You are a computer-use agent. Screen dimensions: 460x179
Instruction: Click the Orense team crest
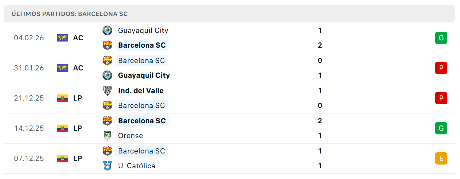click(107, 136)
